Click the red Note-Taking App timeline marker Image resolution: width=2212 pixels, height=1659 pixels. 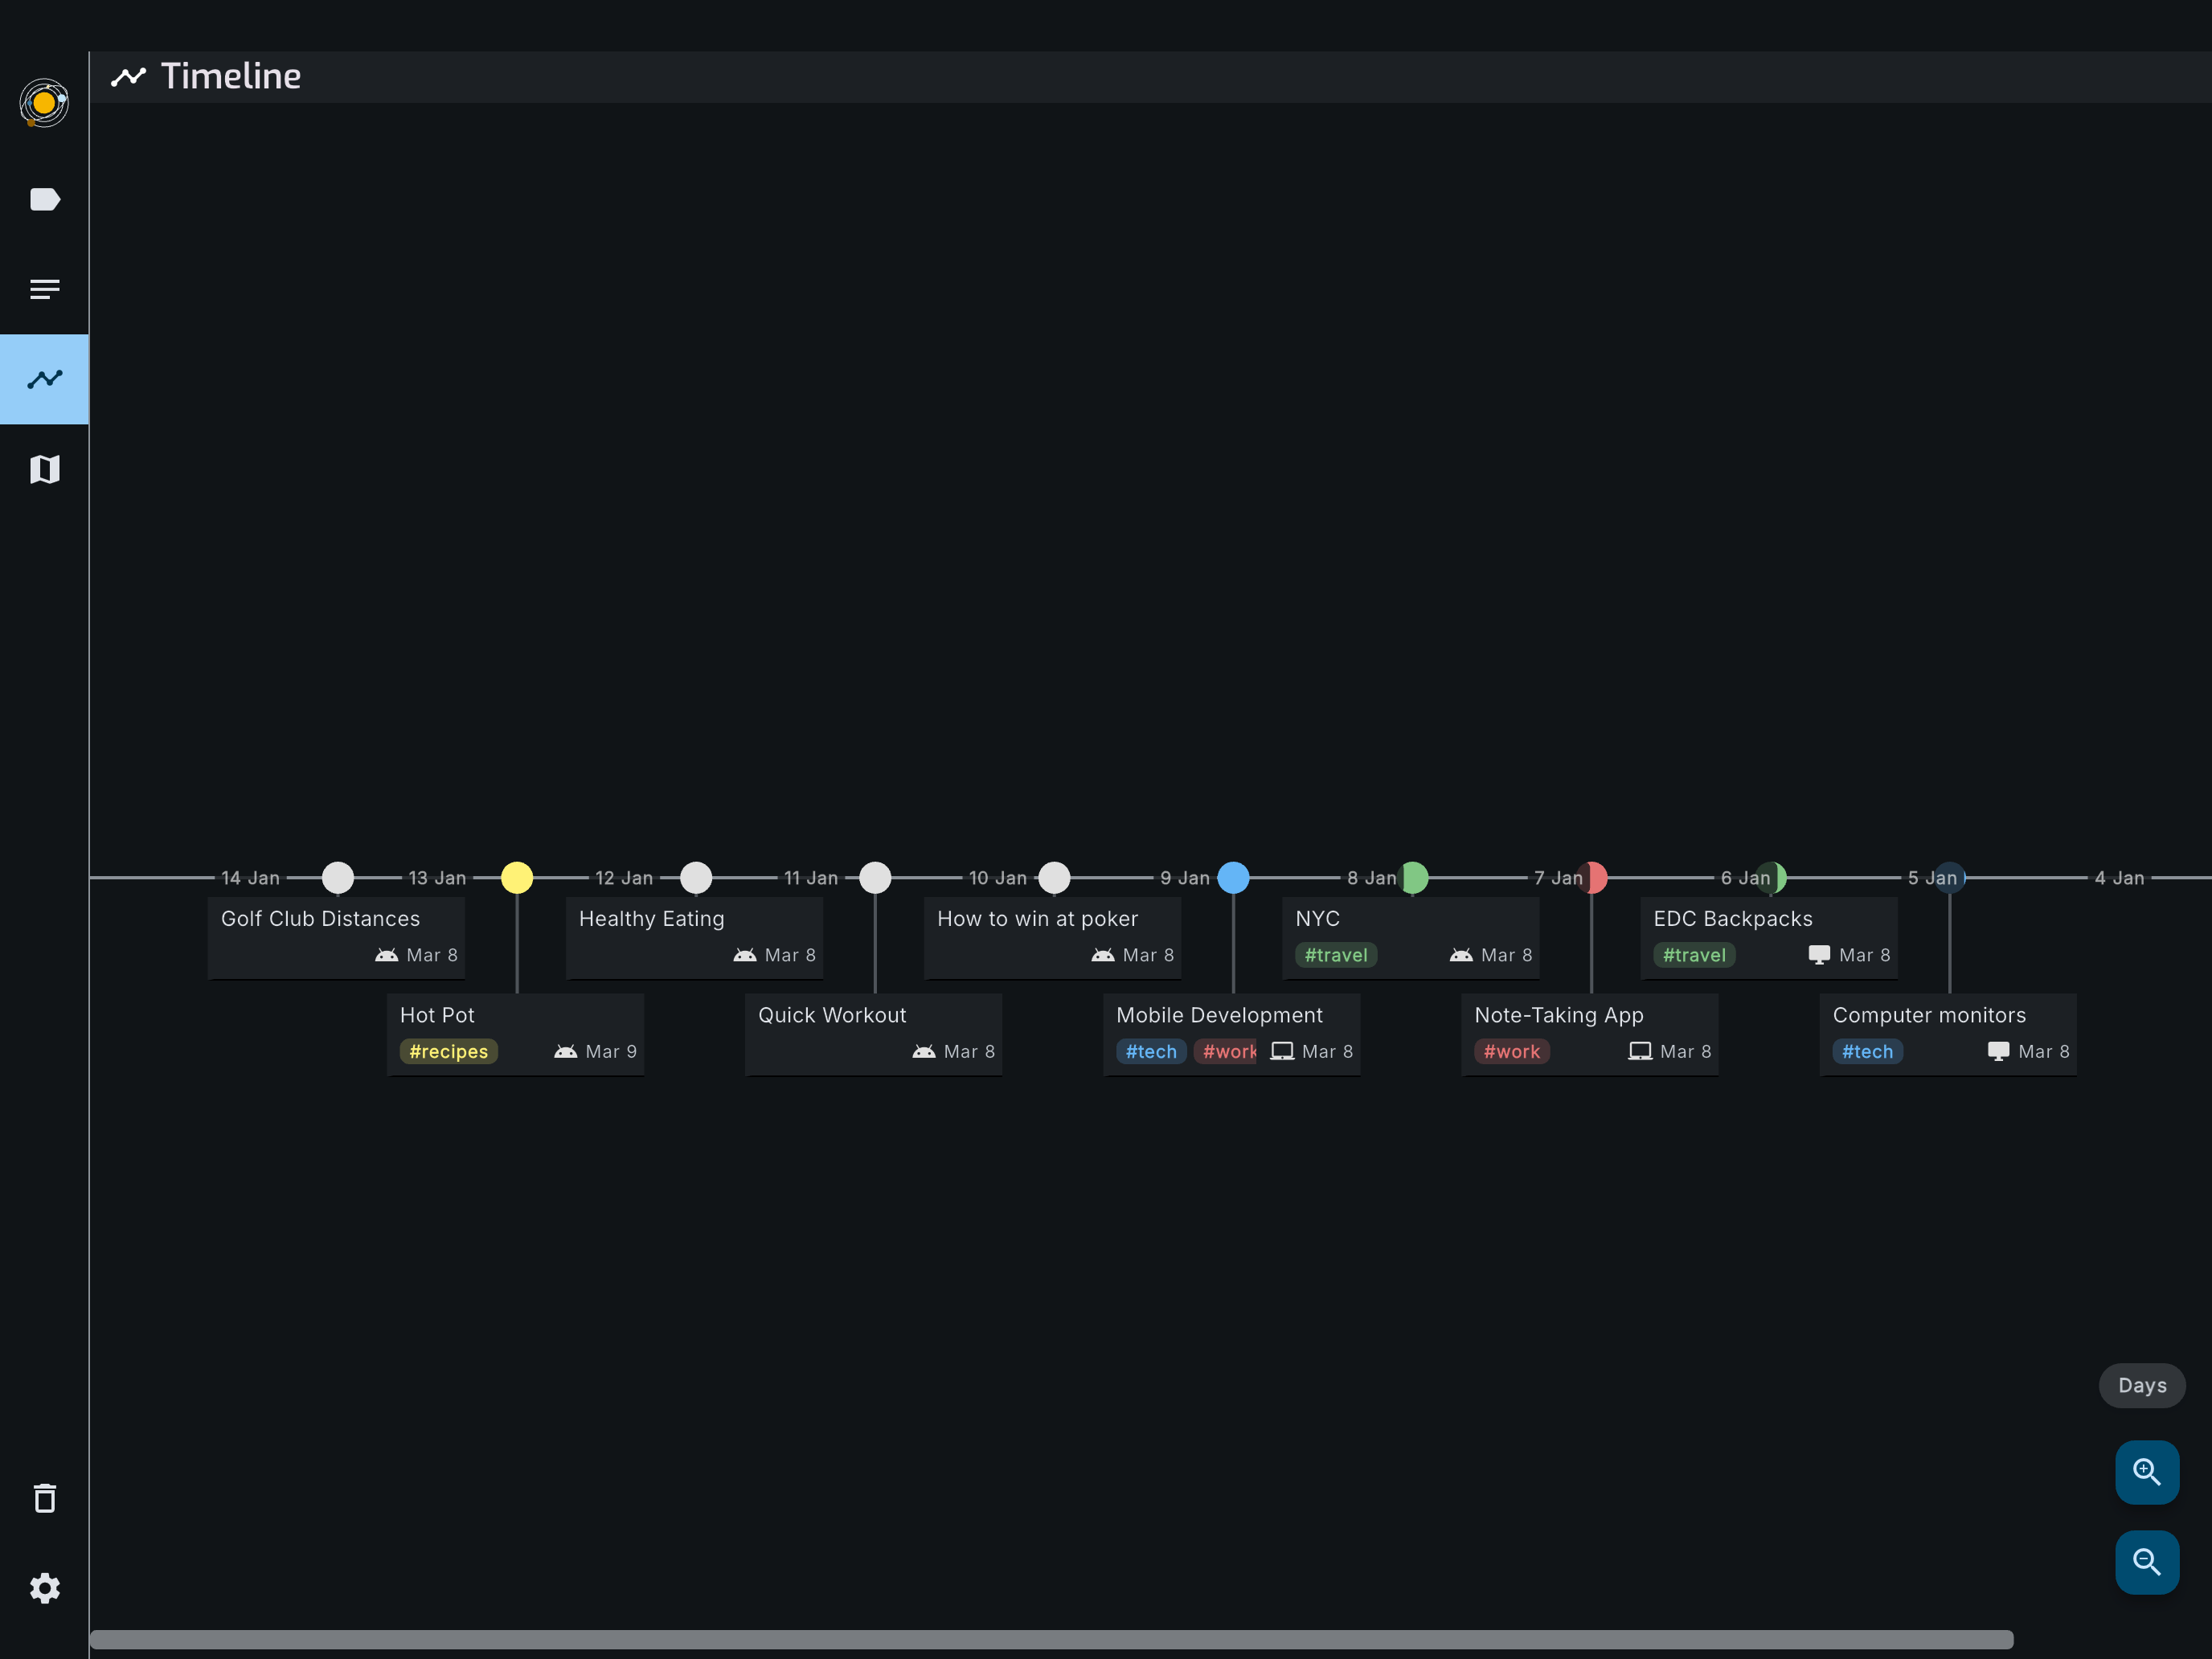1594,877
